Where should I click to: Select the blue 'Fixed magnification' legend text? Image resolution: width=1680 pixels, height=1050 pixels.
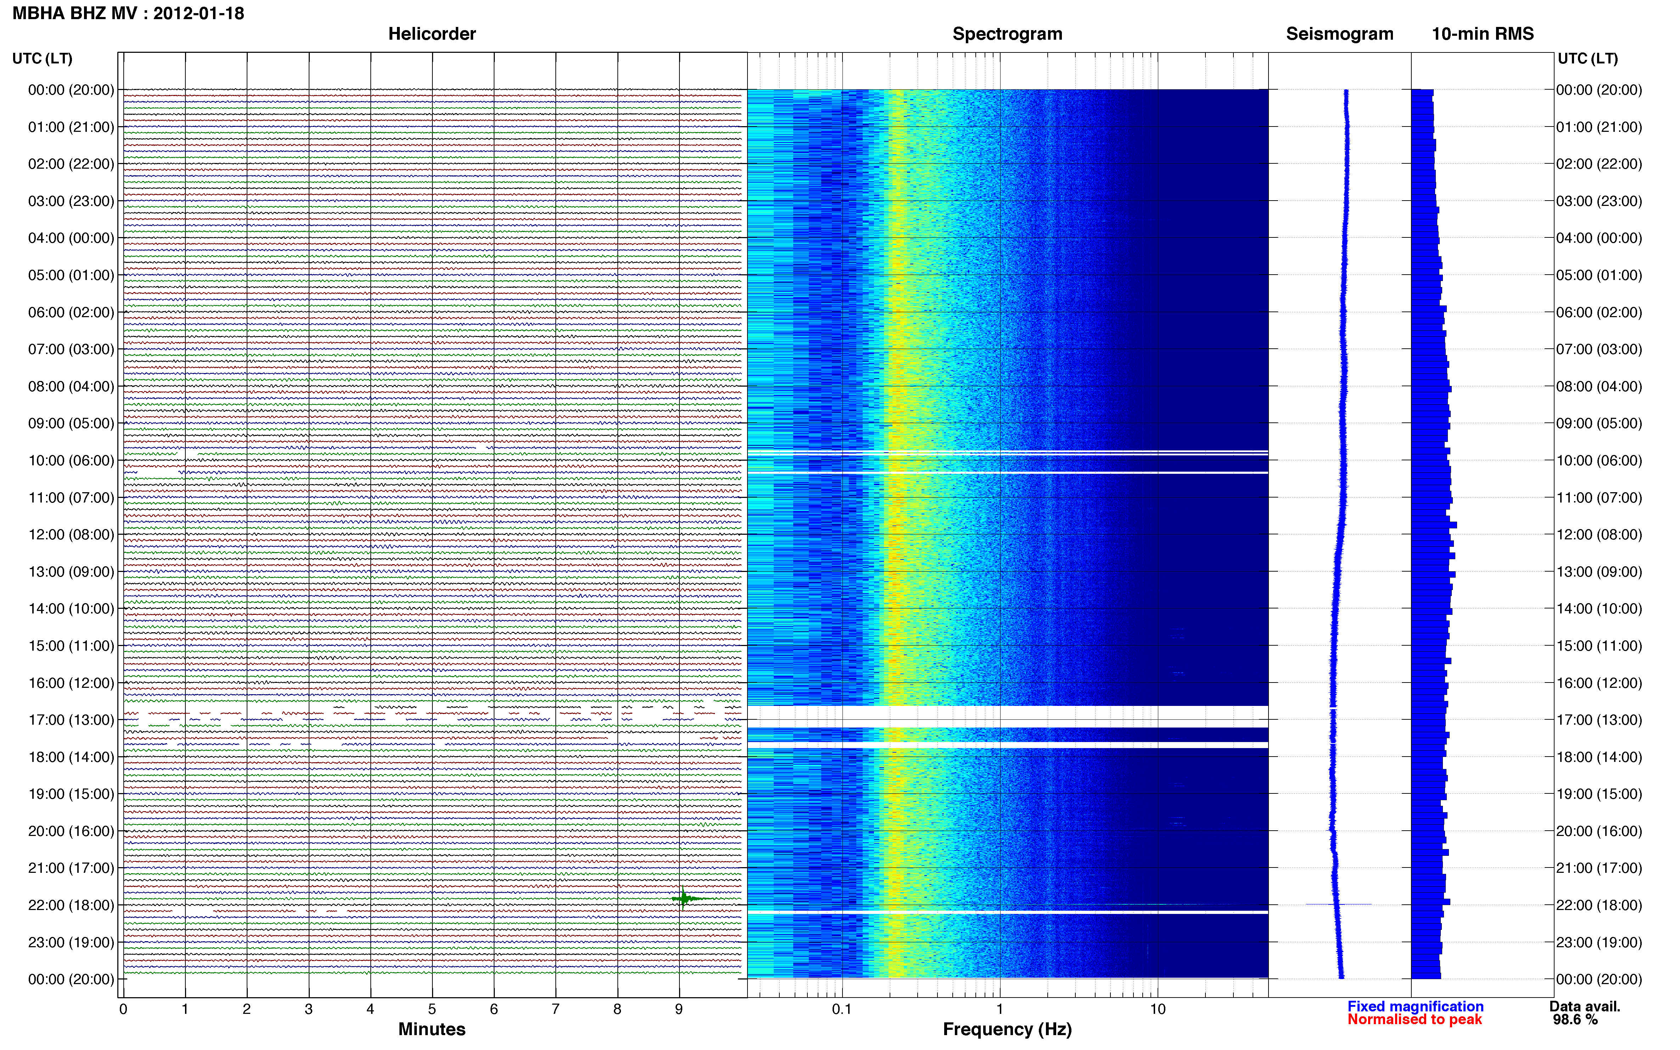click(1415, 1006)
